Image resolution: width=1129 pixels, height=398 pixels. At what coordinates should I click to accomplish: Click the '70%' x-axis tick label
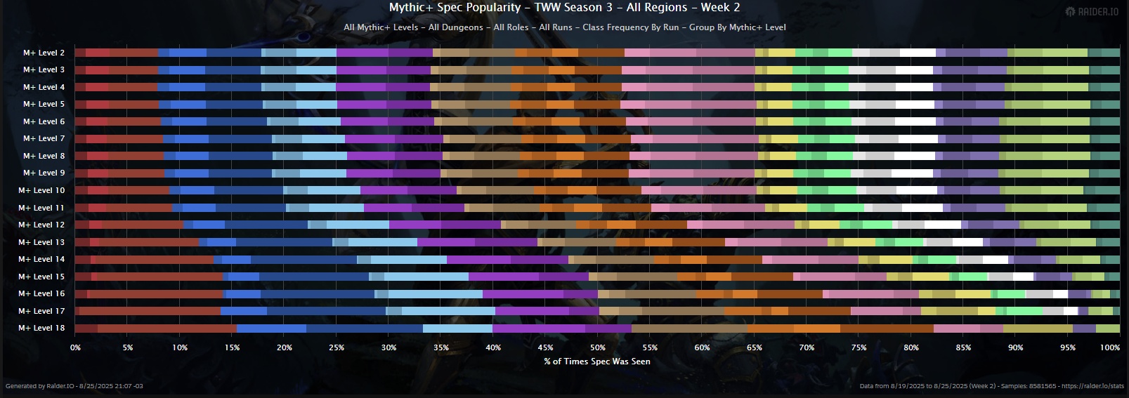tap(807, 347)
